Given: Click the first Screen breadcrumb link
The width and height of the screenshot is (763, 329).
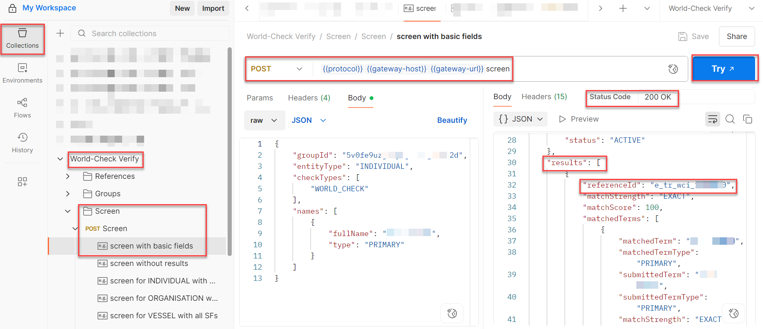Looking at the screenshot, I should pyautogui.click(x=338, y=37).
